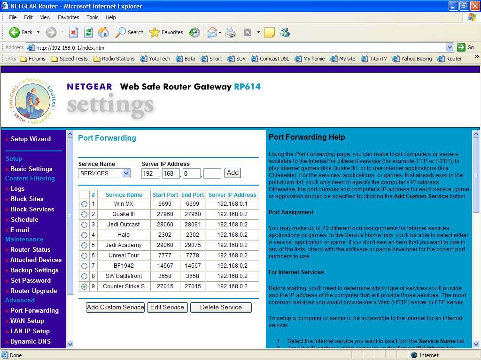481x360 pixels.
Task: Open the Radio Stations links folder
Action: coord(114,59)
